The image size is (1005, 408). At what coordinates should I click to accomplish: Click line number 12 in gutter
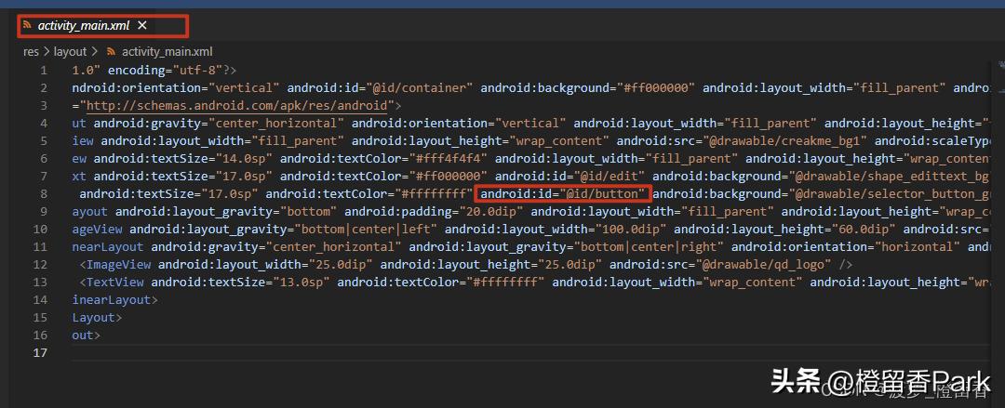point(40,264)
